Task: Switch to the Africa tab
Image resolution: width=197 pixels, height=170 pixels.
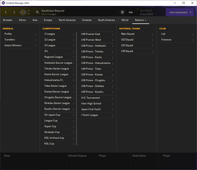Action: (x=22, y=20)
